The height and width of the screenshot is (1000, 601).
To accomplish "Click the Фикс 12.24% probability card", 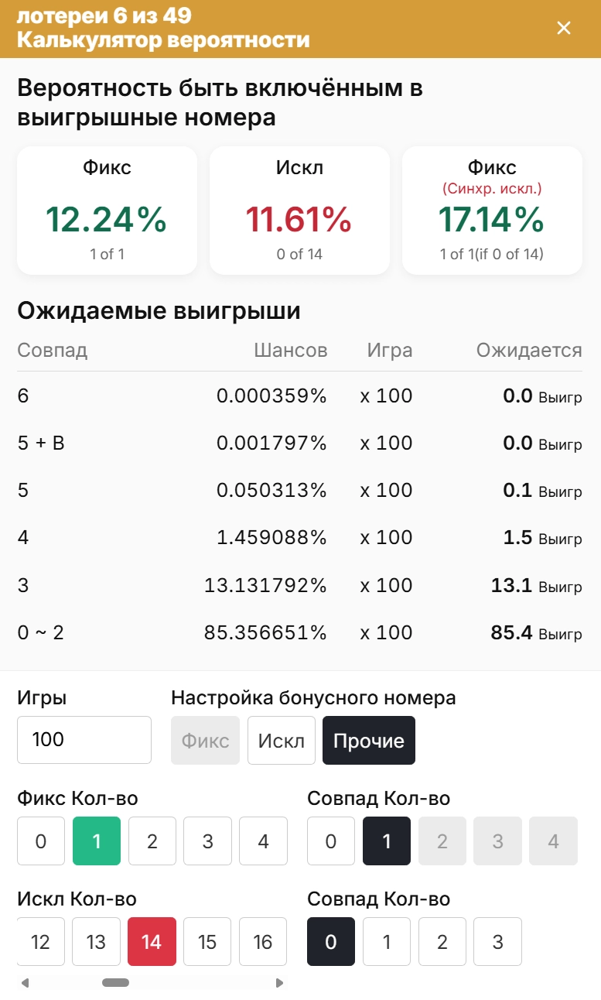I will click(107, 210).
